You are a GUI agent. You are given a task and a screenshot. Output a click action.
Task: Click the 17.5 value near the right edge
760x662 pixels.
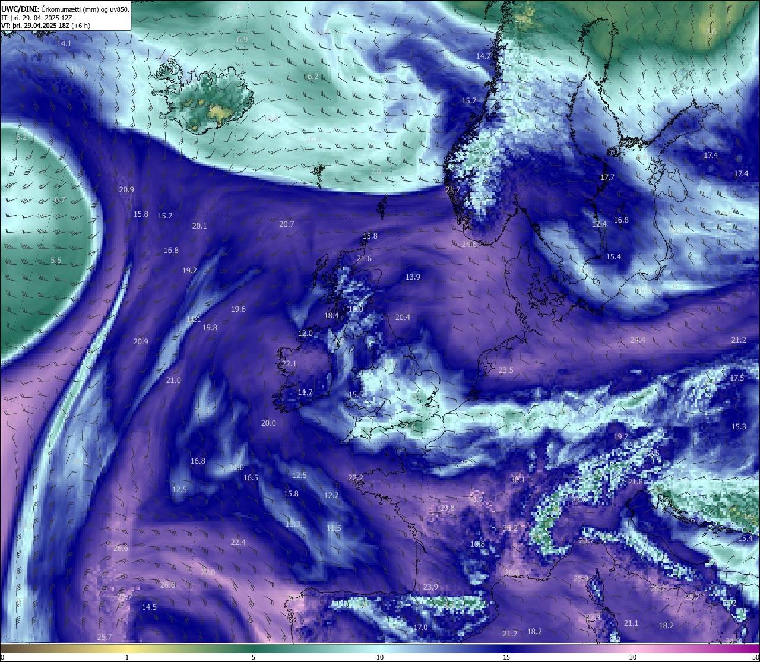(x=737, y=378)
